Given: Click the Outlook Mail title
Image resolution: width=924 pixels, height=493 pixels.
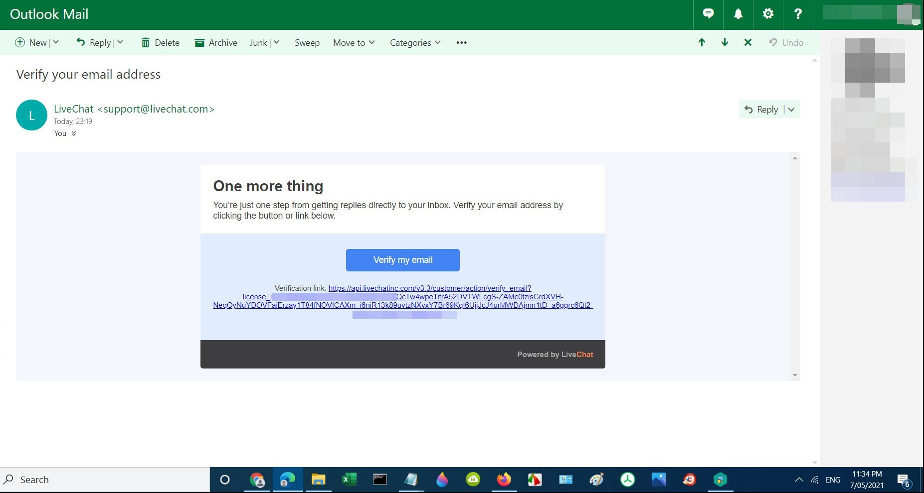Looking at the screenshot, I should (x=49, y=14).
